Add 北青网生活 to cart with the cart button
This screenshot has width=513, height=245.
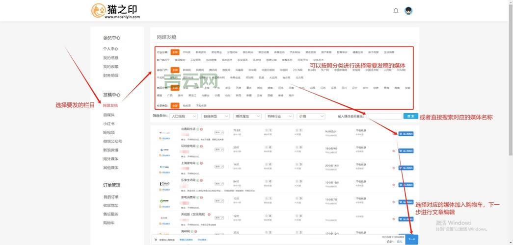pyautogui.click(x=405, y=133)
